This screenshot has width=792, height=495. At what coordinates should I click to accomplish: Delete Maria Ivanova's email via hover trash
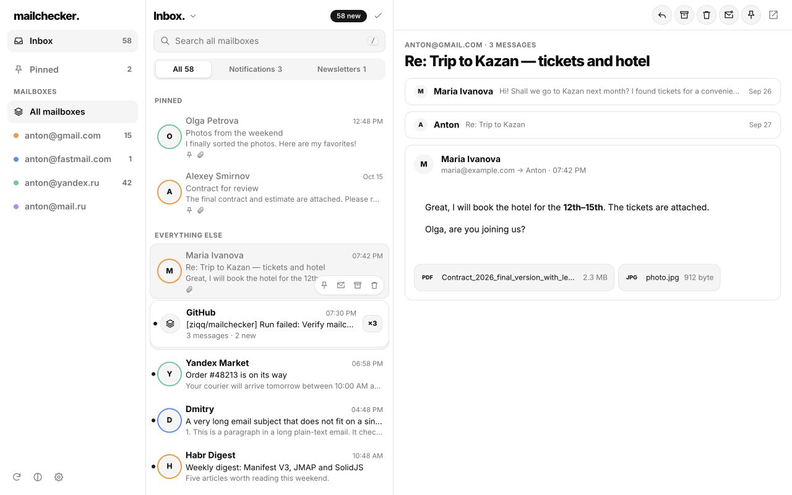point(374,285)
